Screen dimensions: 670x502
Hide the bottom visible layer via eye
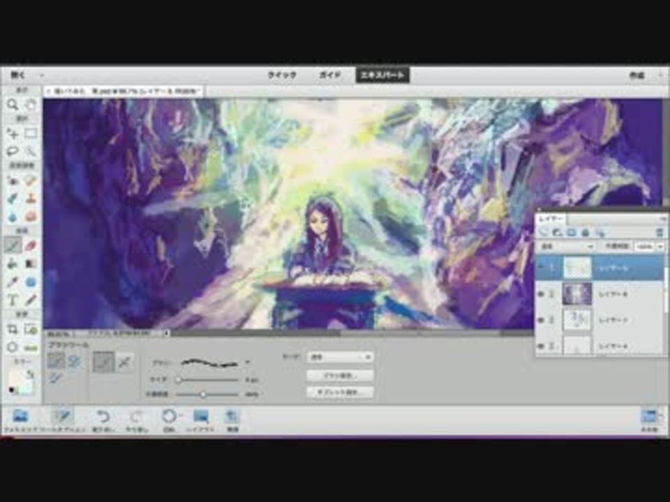tap(542, 346)
